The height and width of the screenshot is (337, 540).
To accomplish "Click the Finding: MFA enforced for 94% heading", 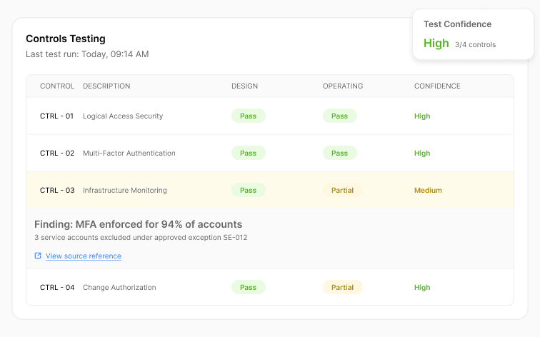I will 138,224.
